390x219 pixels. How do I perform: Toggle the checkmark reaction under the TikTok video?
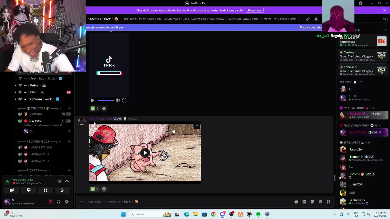click(x=94, y=109)
